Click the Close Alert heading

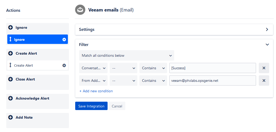25,79
